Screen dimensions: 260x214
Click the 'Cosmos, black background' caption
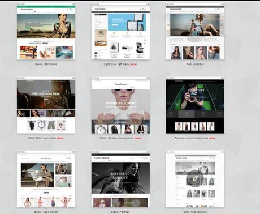coord(195,138)
